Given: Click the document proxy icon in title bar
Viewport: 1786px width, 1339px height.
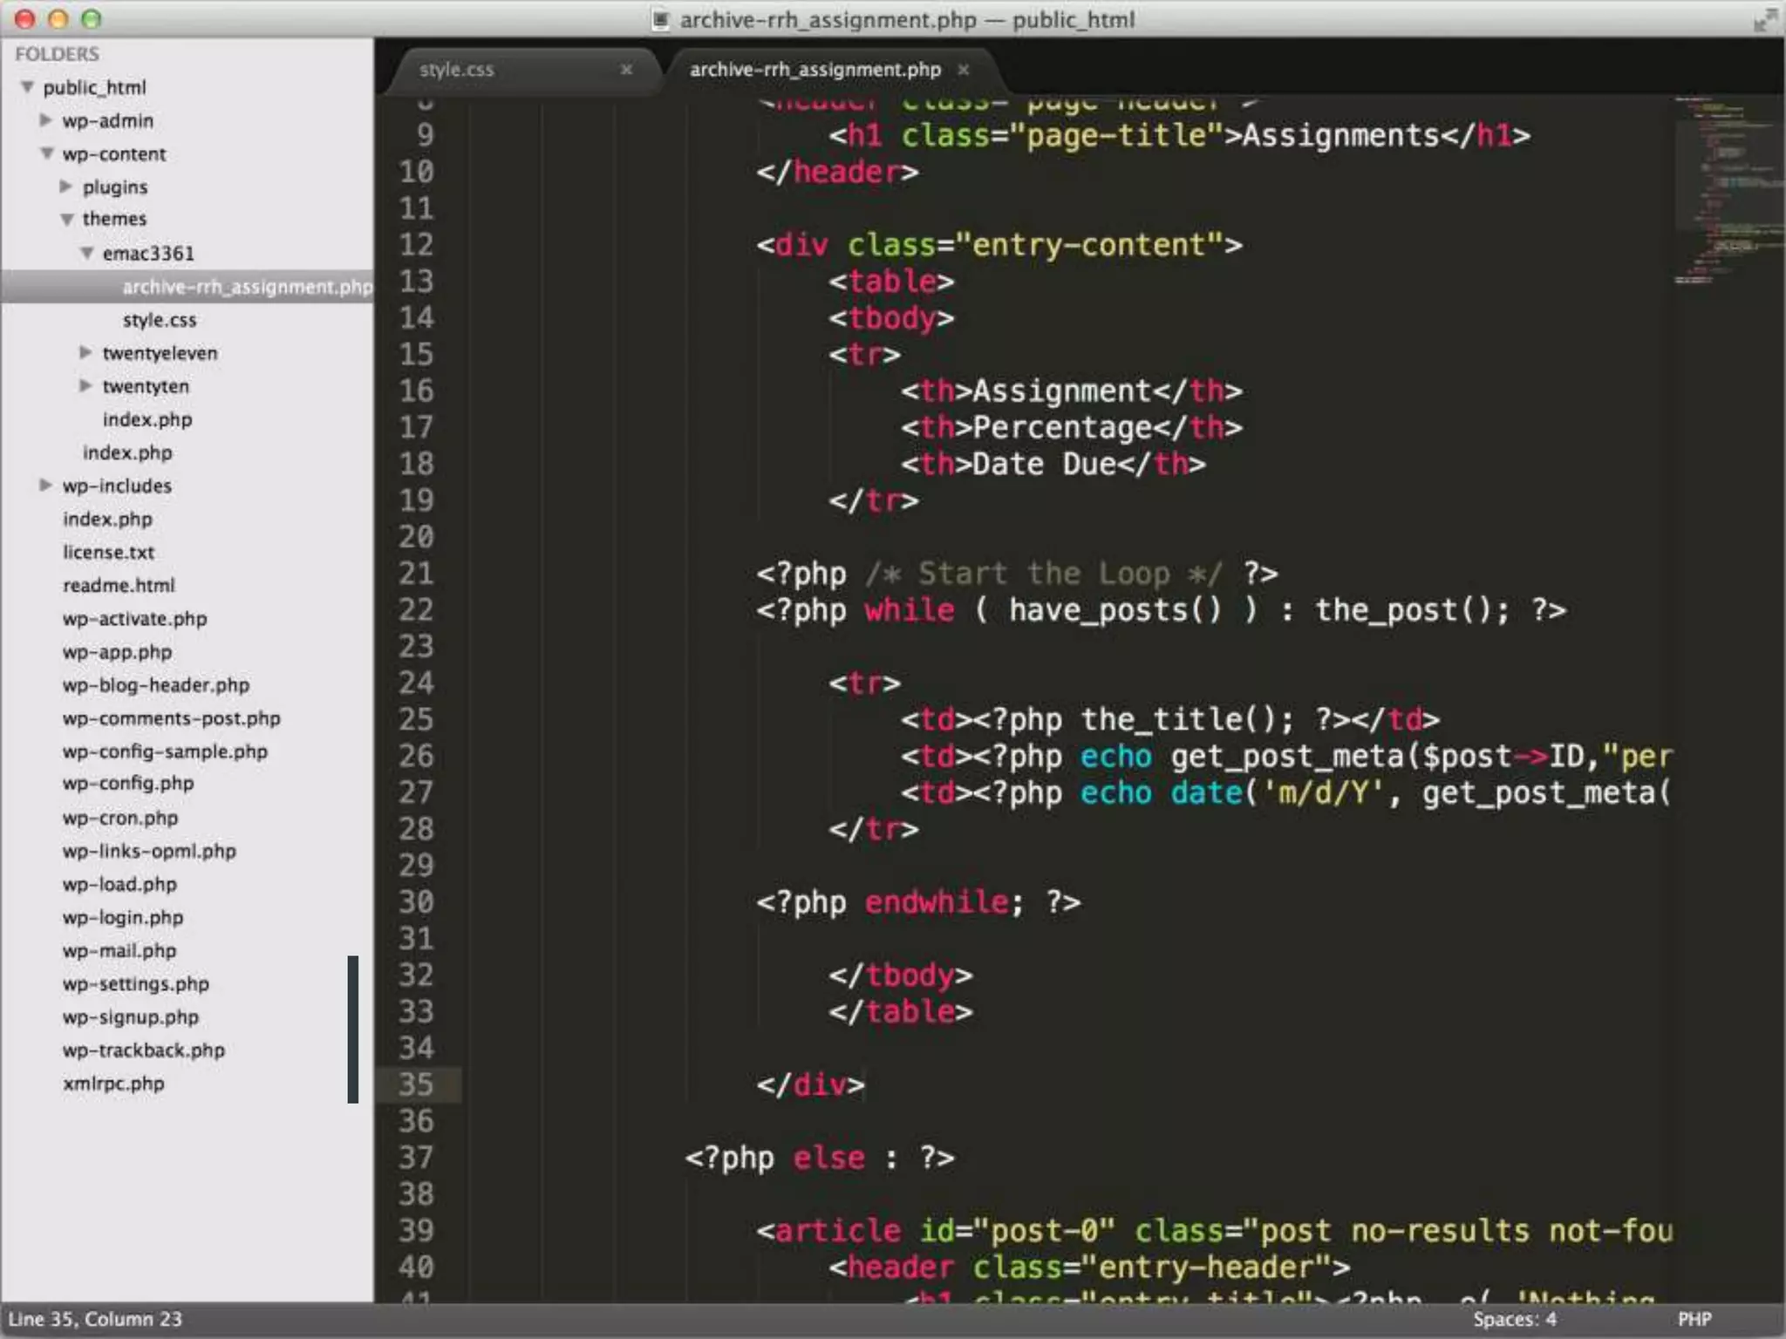Looking at the screenshot, I should pyautogui.click(x=661, y=20).
